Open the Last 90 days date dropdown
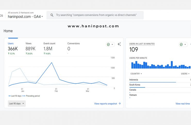This screenshot has width=191, height=125. click(x=16, y=104)
